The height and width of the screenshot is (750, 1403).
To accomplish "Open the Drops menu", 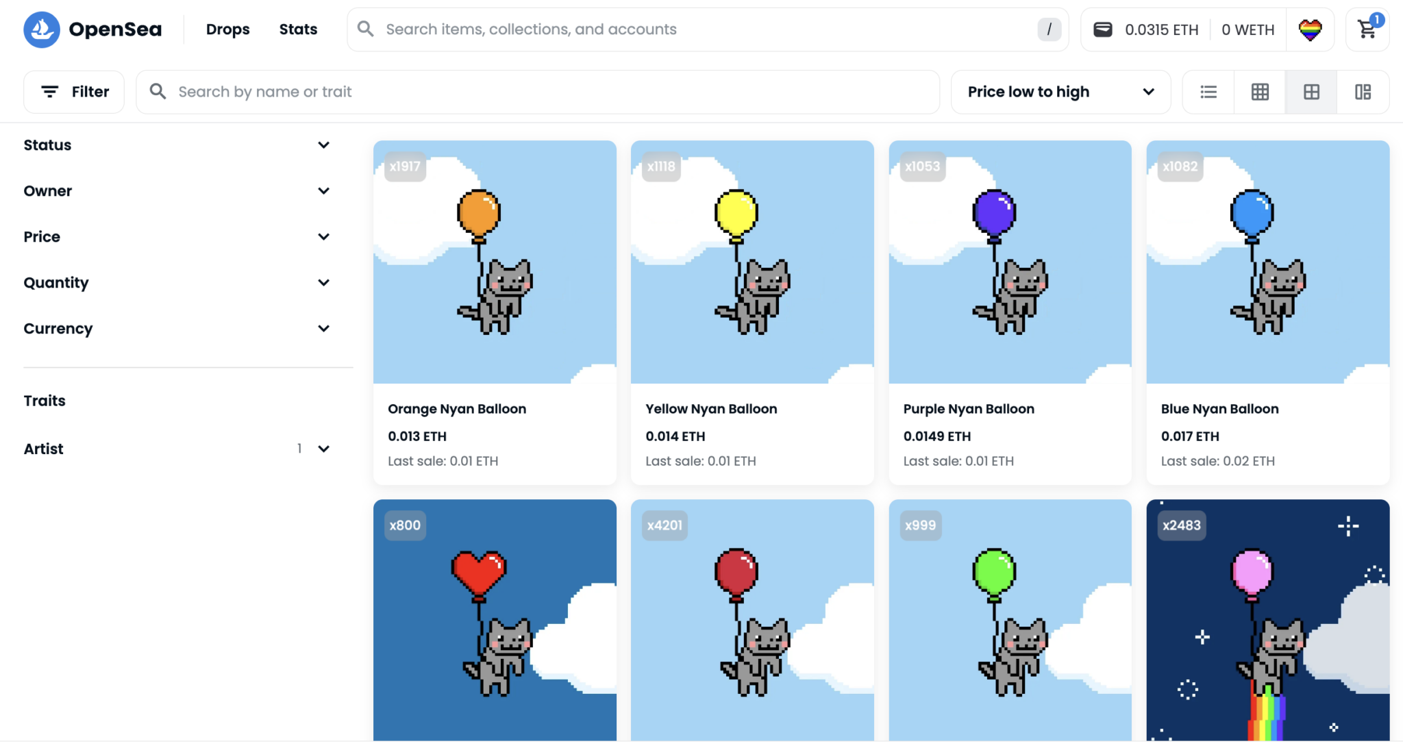I will (227, 29).
